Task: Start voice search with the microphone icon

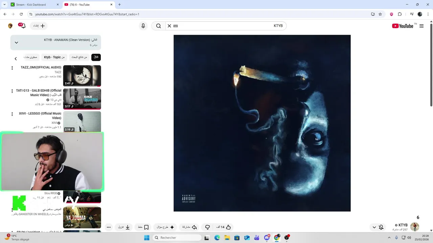Action: pyautogui.click(x=143, y=26)
